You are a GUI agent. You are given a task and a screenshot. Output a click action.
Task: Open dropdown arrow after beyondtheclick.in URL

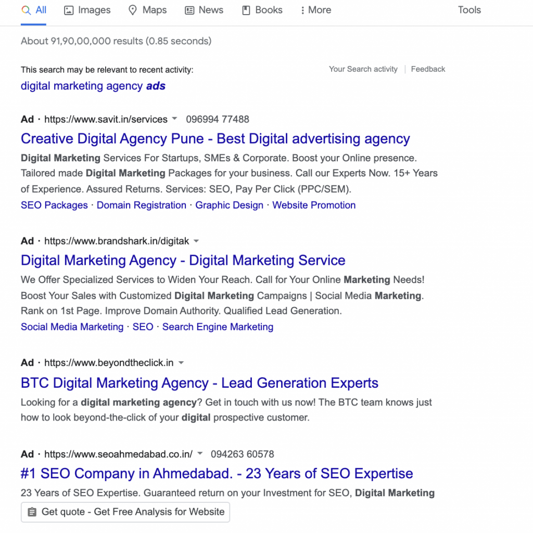tap(181, 363)
